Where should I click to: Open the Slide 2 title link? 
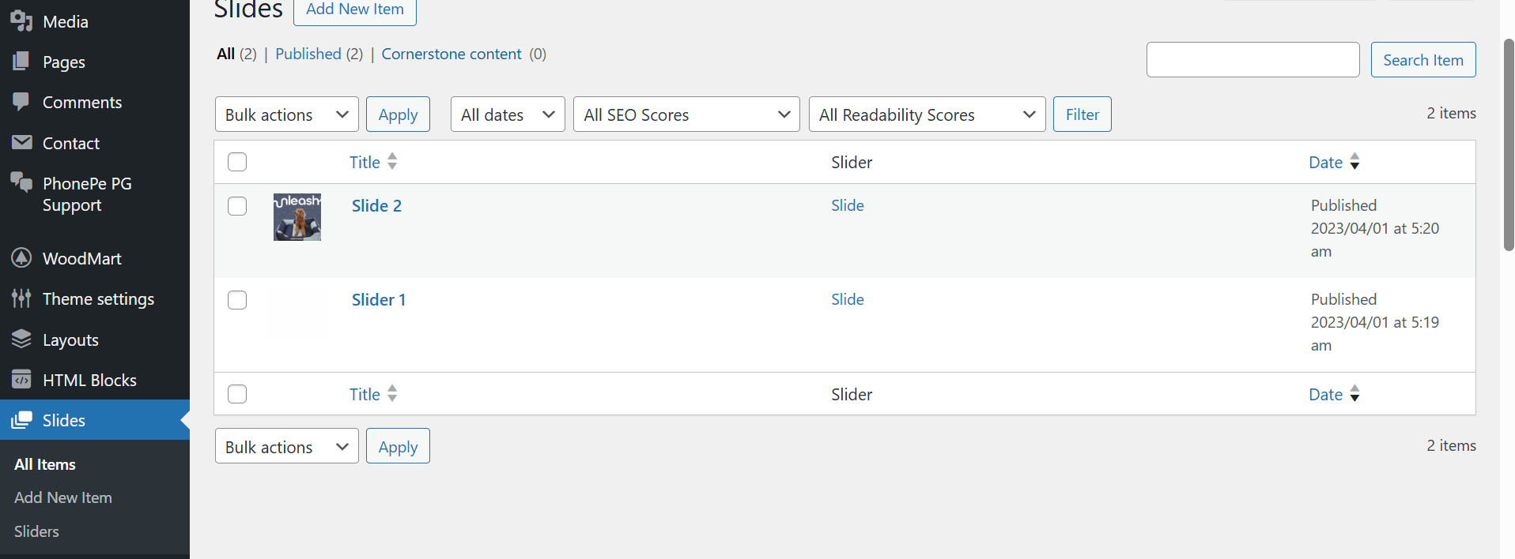pyautogui.click(x=376, y=205)
